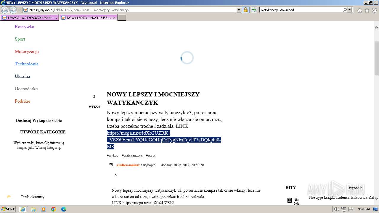Open the recent pages dropdown arrow
379x213 pixels.
coord(20,10)
